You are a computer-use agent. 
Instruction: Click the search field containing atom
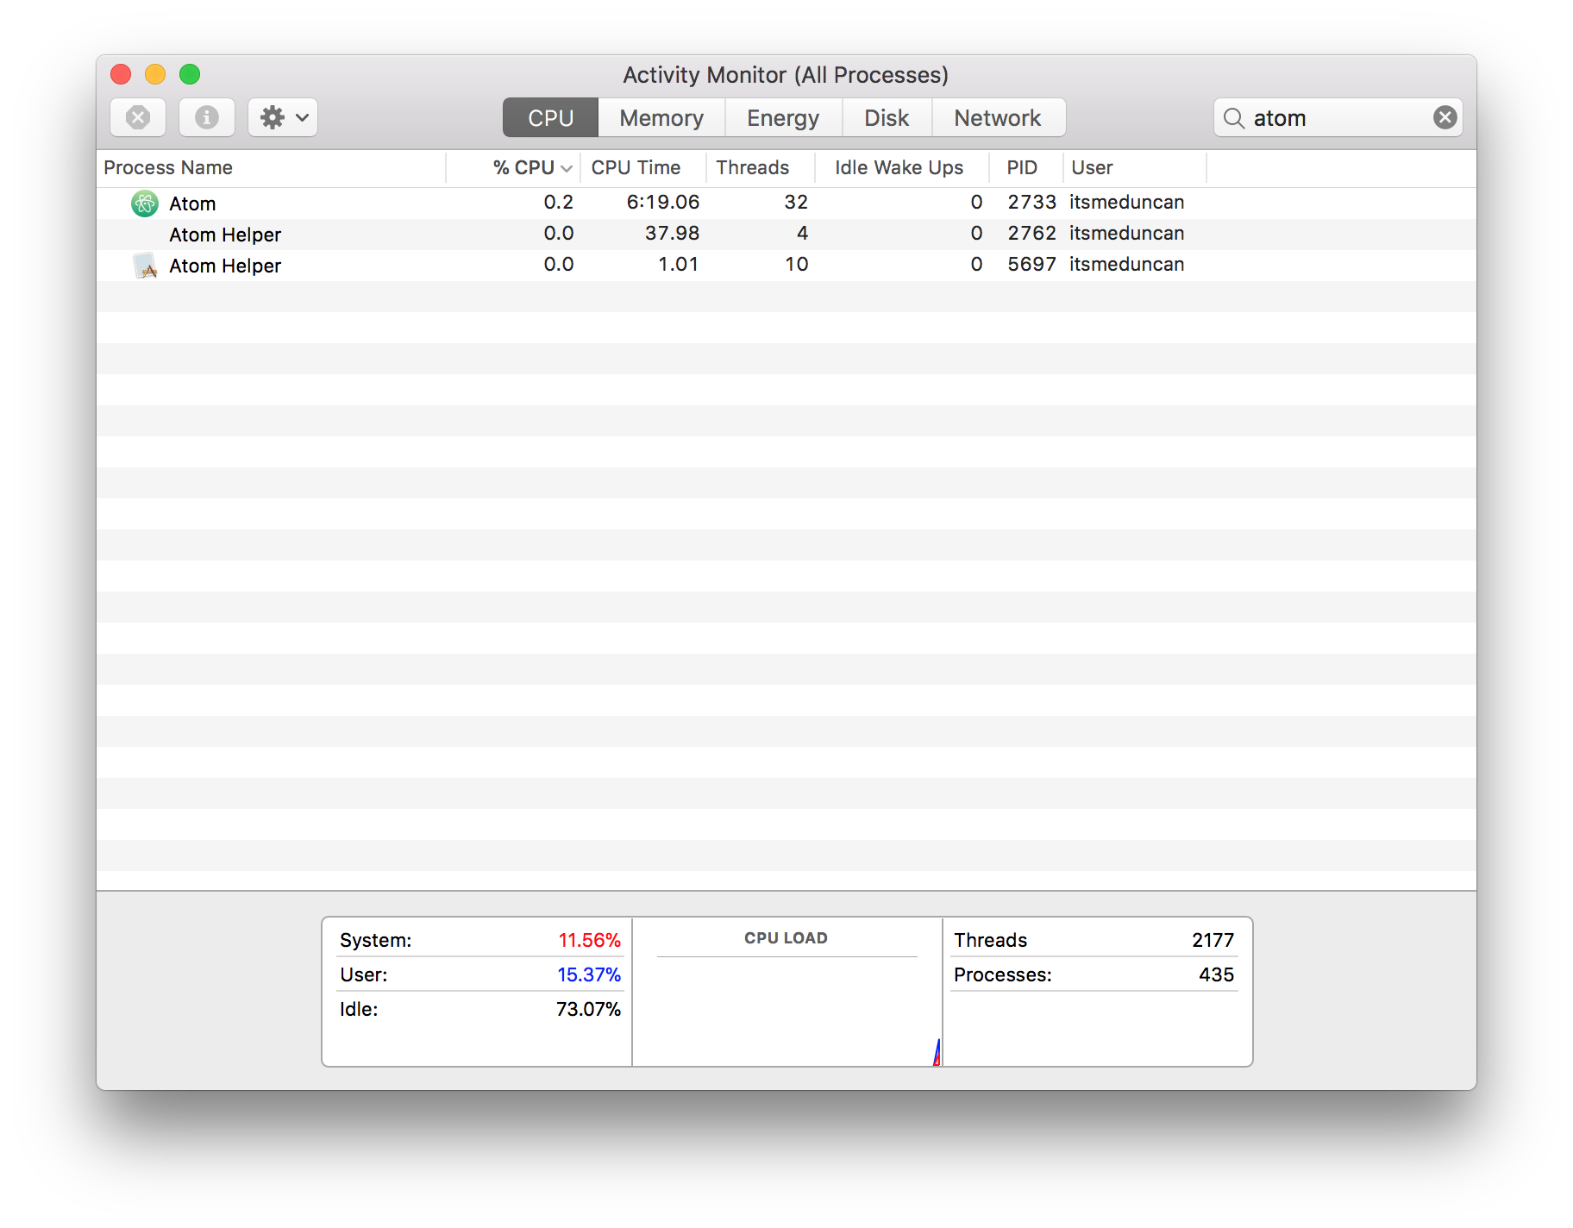(1338, 117)
